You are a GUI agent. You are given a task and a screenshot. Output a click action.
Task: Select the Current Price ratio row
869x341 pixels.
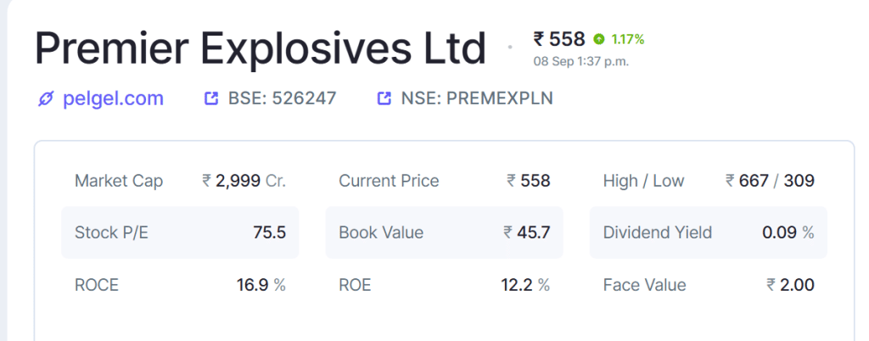(x=445, y=181)
